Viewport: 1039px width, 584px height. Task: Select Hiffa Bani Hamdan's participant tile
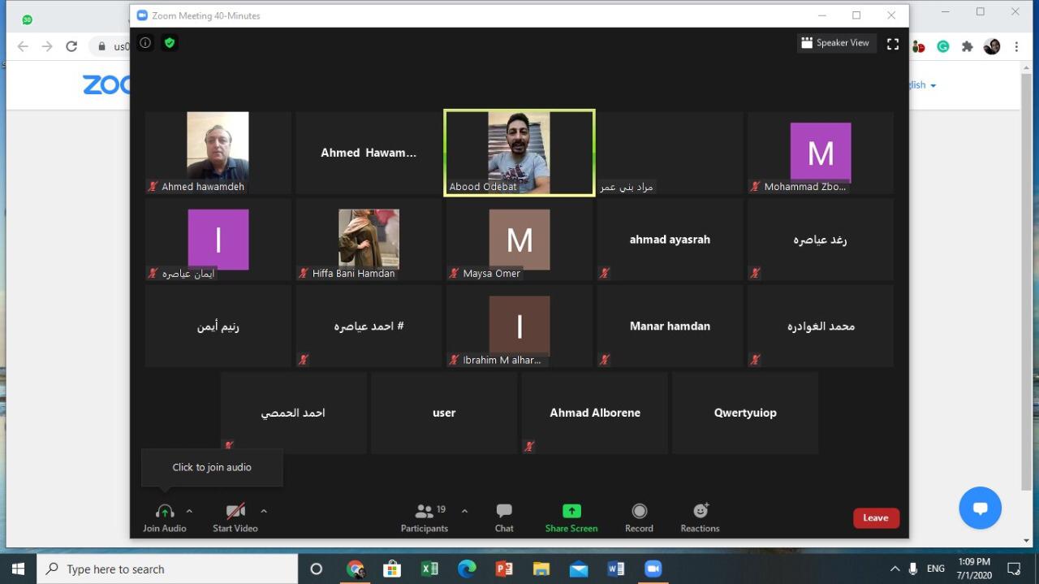coord(369,240)
